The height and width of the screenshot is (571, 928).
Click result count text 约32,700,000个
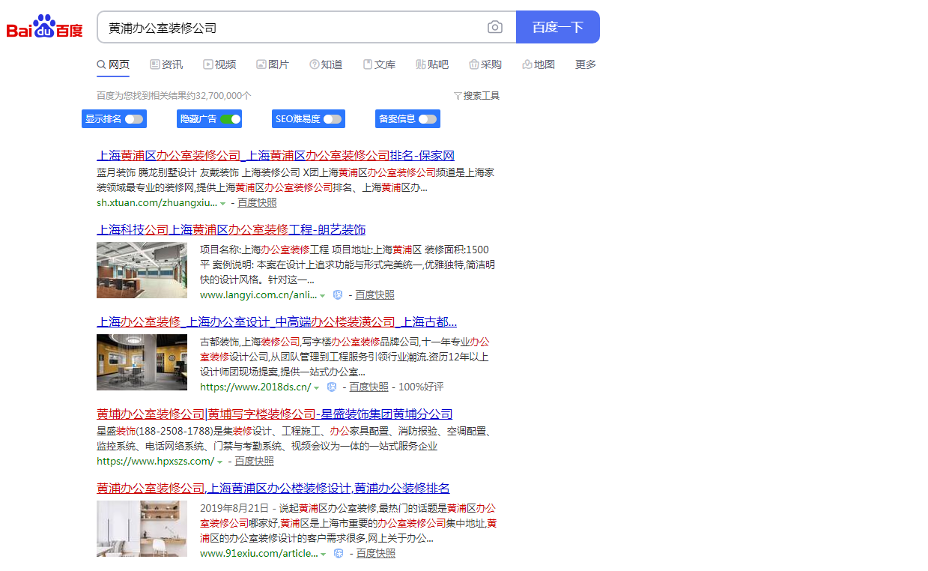point(217,96)
